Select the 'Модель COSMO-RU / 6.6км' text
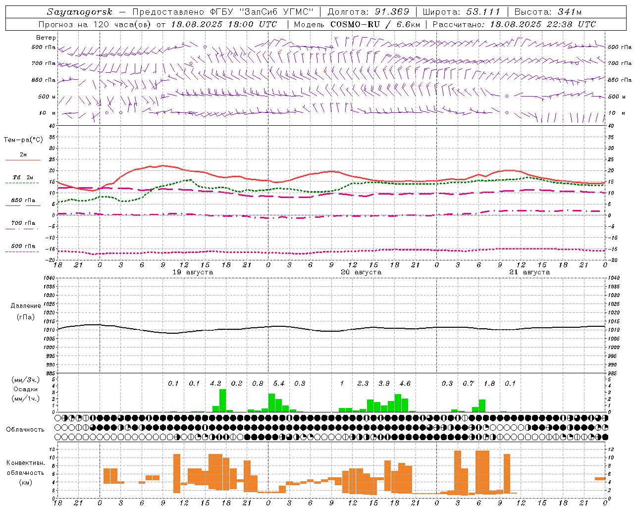This screenshot has height=507, width=634. pyautogui.click(x=357, y=24)
